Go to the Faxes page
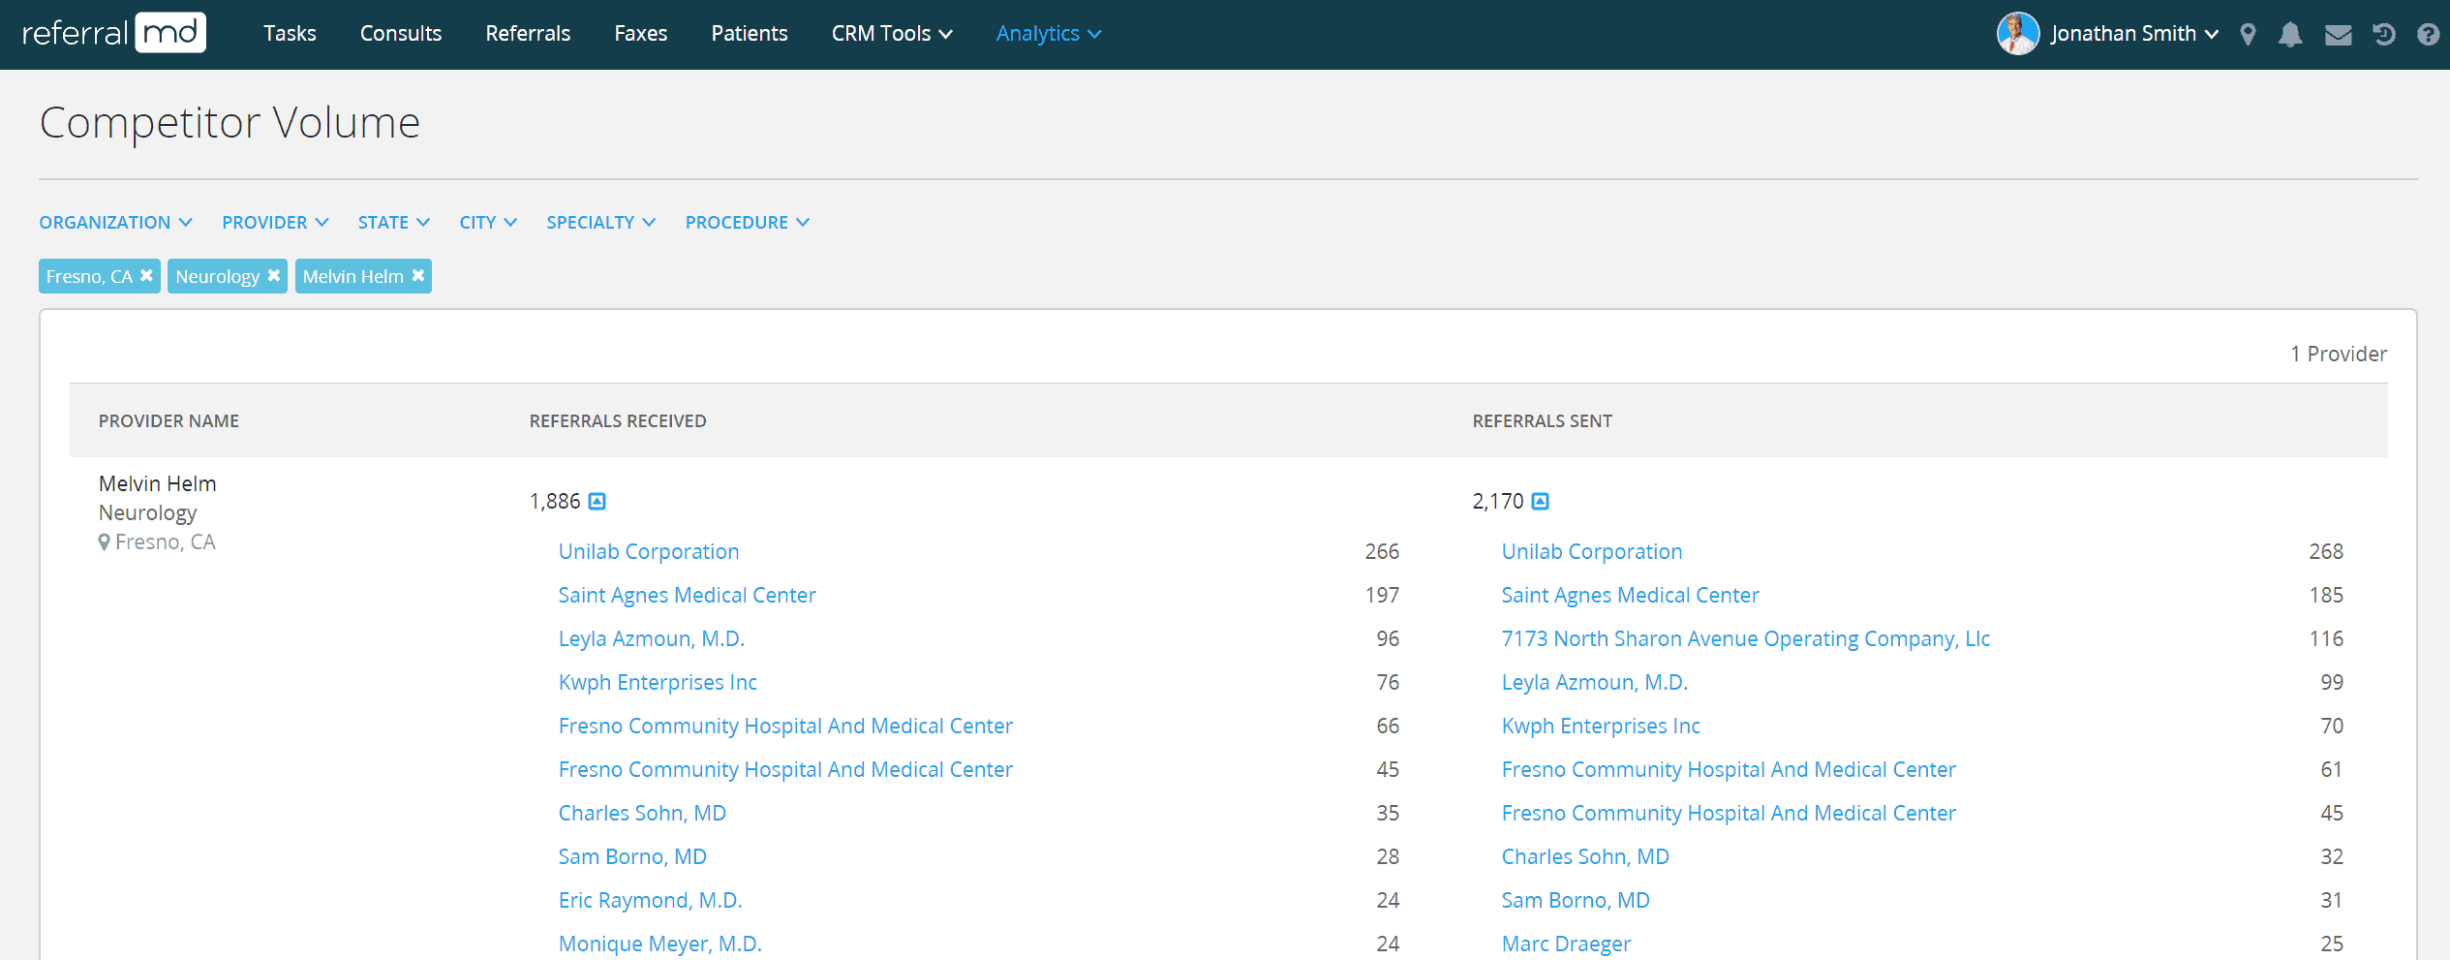2450x960 pixels. 640,33
